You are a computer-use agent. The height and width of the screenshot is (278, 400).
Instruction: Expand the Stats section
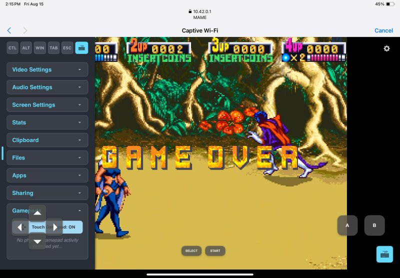click(47, 122)
